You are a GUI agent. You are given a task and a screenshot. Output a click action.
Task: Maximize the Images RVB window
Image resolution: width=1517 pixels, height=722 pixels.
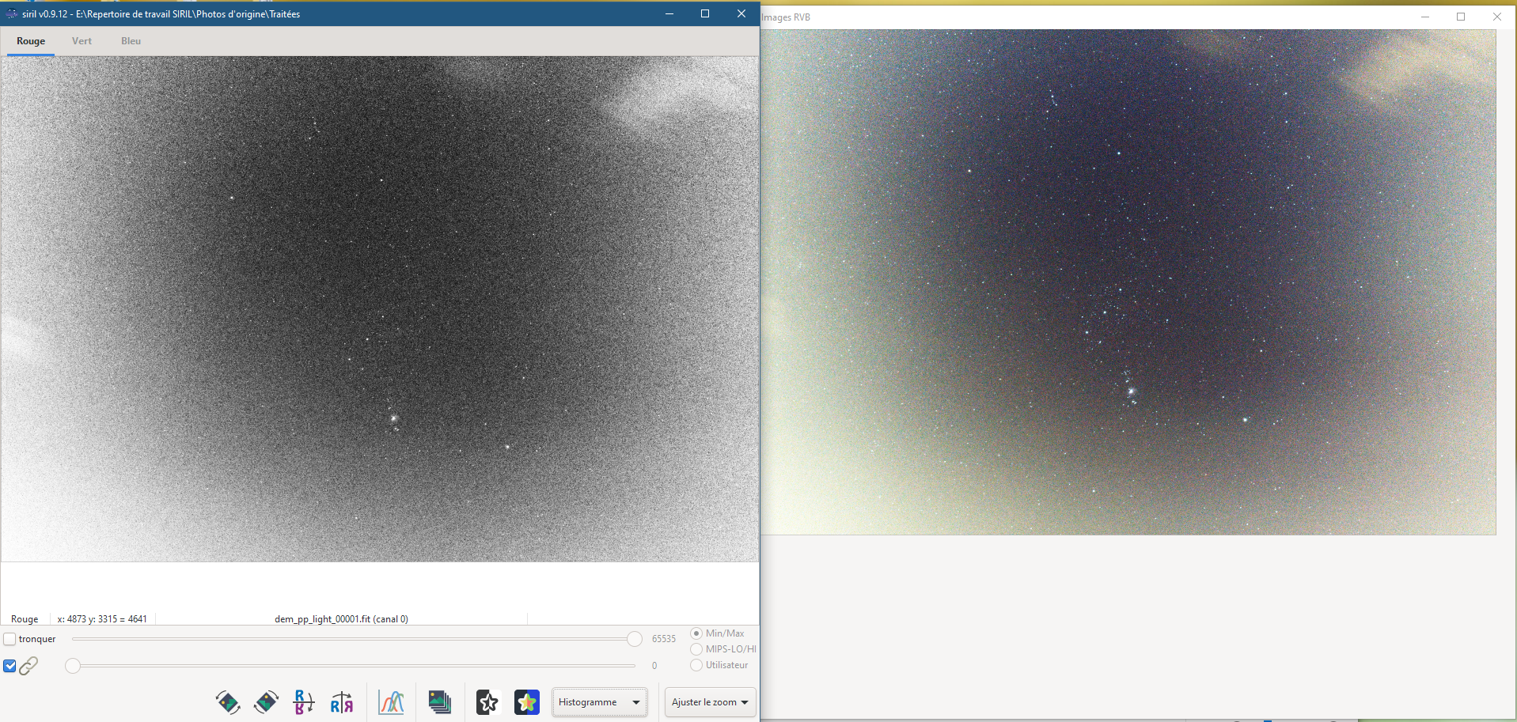[1461, 17]
